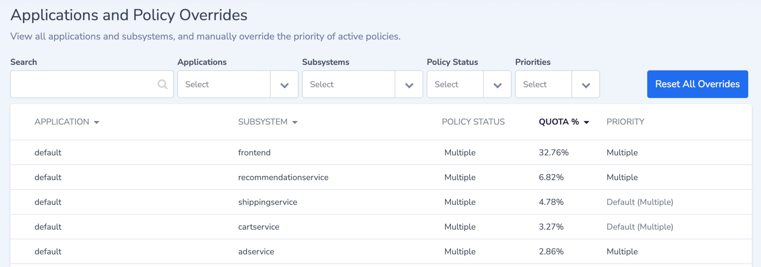Click the POLICY STATUS column header

click(x=473, y=122)
